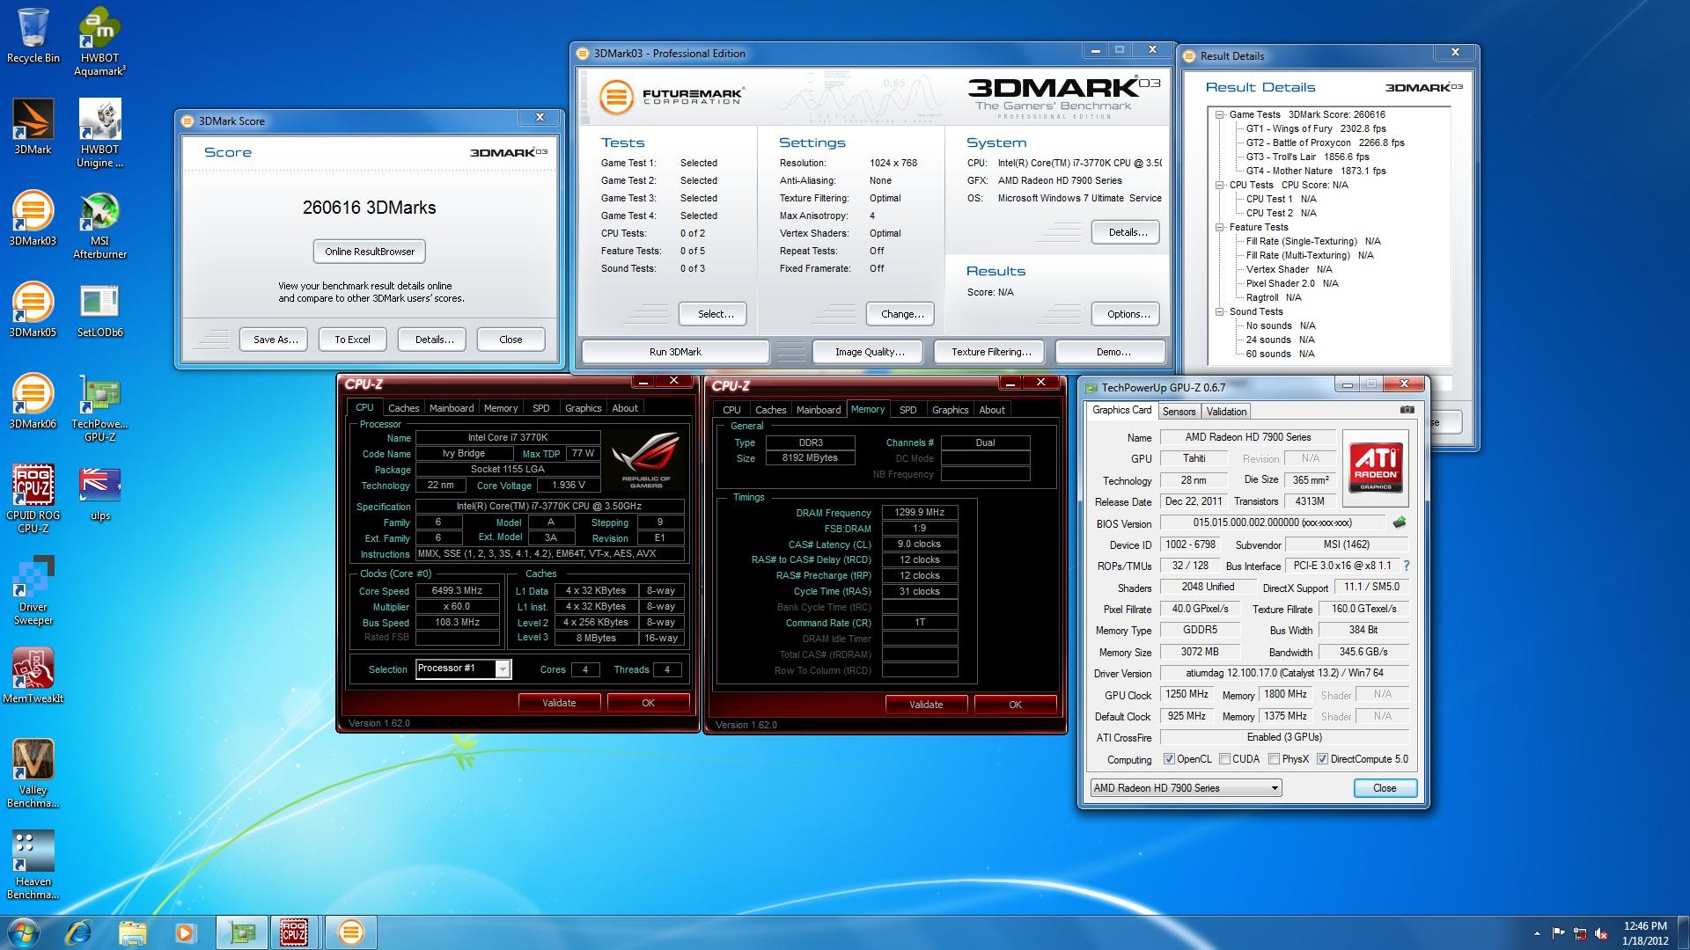Open Windows Media Player taskbar icon
The height and width of the screenshot is (950, 1690).
[185, 932]
